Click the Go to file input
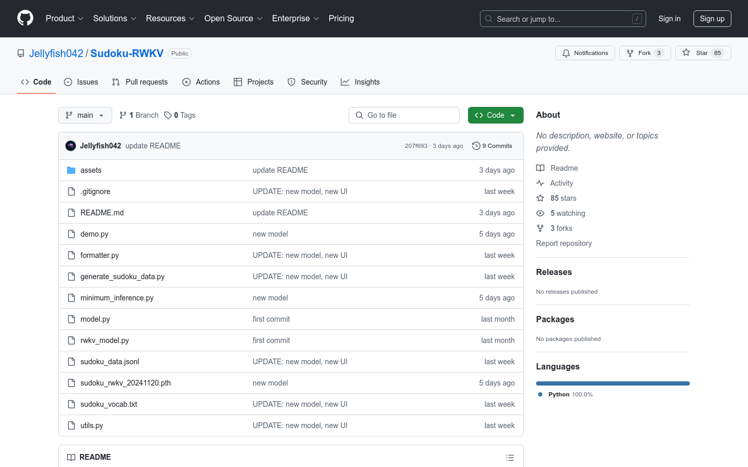 [x=404, y=115]
